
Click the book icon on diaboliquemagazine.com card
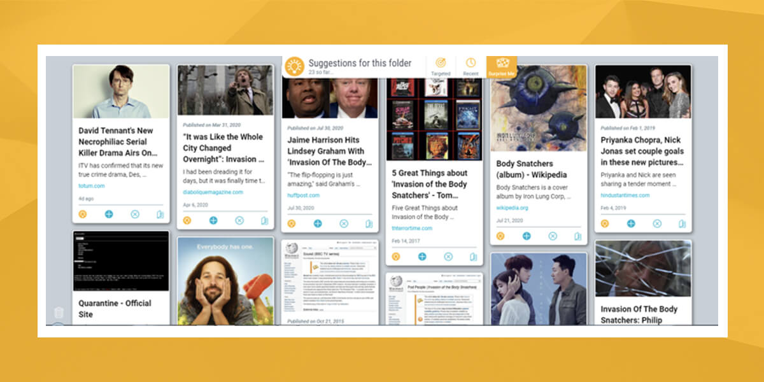tap(265, 220)
